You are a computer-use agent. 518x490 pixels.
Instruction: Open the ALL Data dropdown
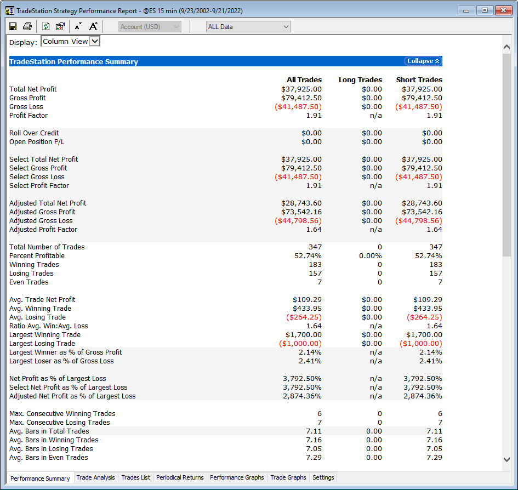248,27
